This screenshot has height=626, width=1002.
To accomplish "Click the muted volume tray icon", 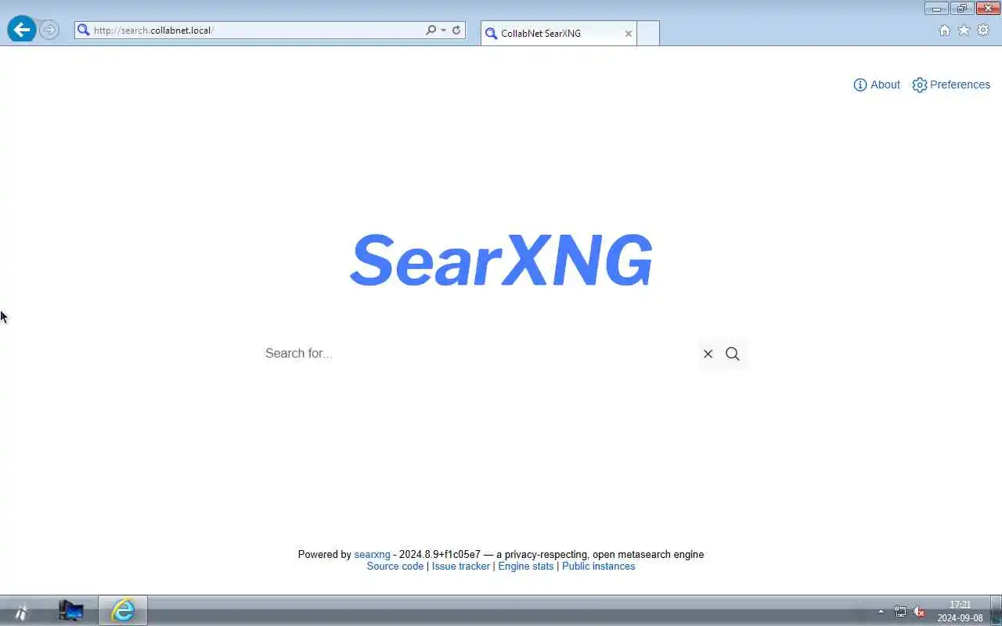I will coord(919,611).
